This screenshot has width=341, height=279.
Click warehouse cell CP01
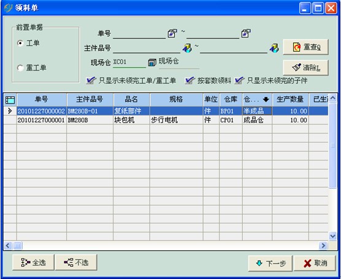point(231,120)
